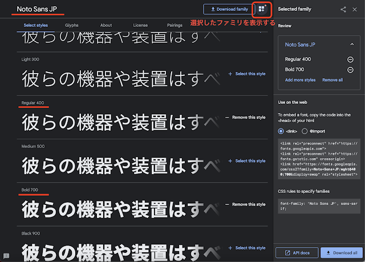
Task: Click the Noto Sans JP page title
Action: pyautogui.click(x=36, y=9)
